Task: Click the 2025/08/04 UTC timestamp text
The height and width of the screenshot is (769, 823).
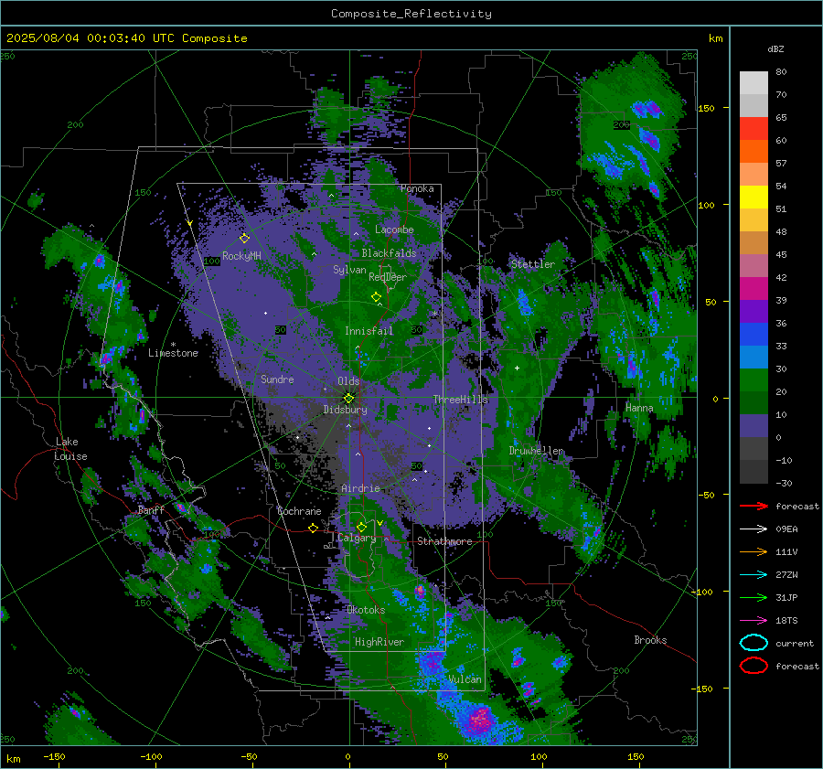Action: (126, 38)
